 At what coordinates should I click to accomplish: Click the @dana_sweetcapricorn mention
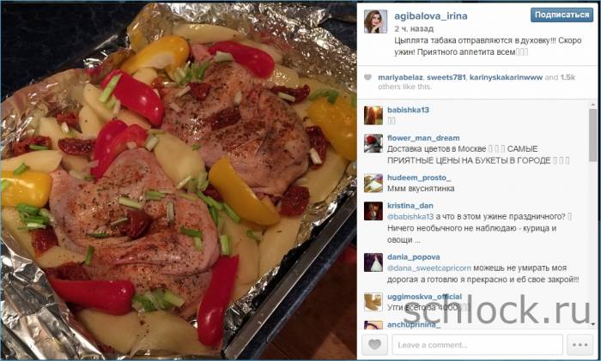point(429,268)
